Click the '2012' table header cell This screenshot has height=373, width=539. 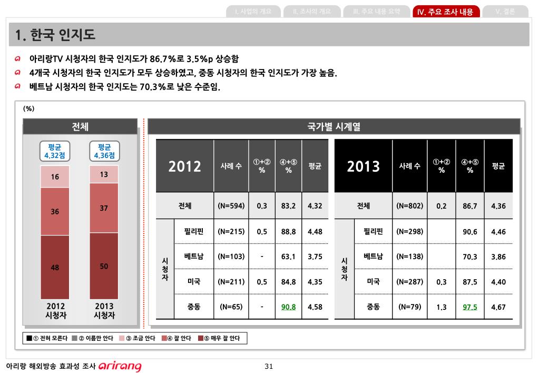tap(184, 166)
